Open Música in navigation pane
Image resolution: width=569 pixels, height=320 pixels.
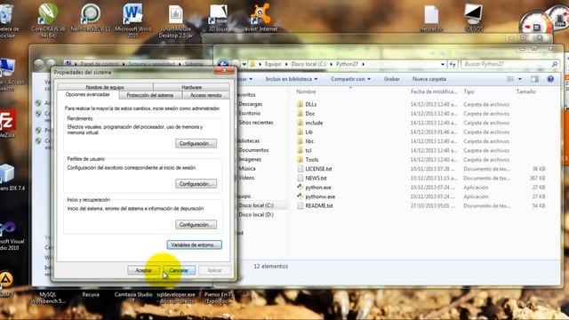[x=247, y=169]
